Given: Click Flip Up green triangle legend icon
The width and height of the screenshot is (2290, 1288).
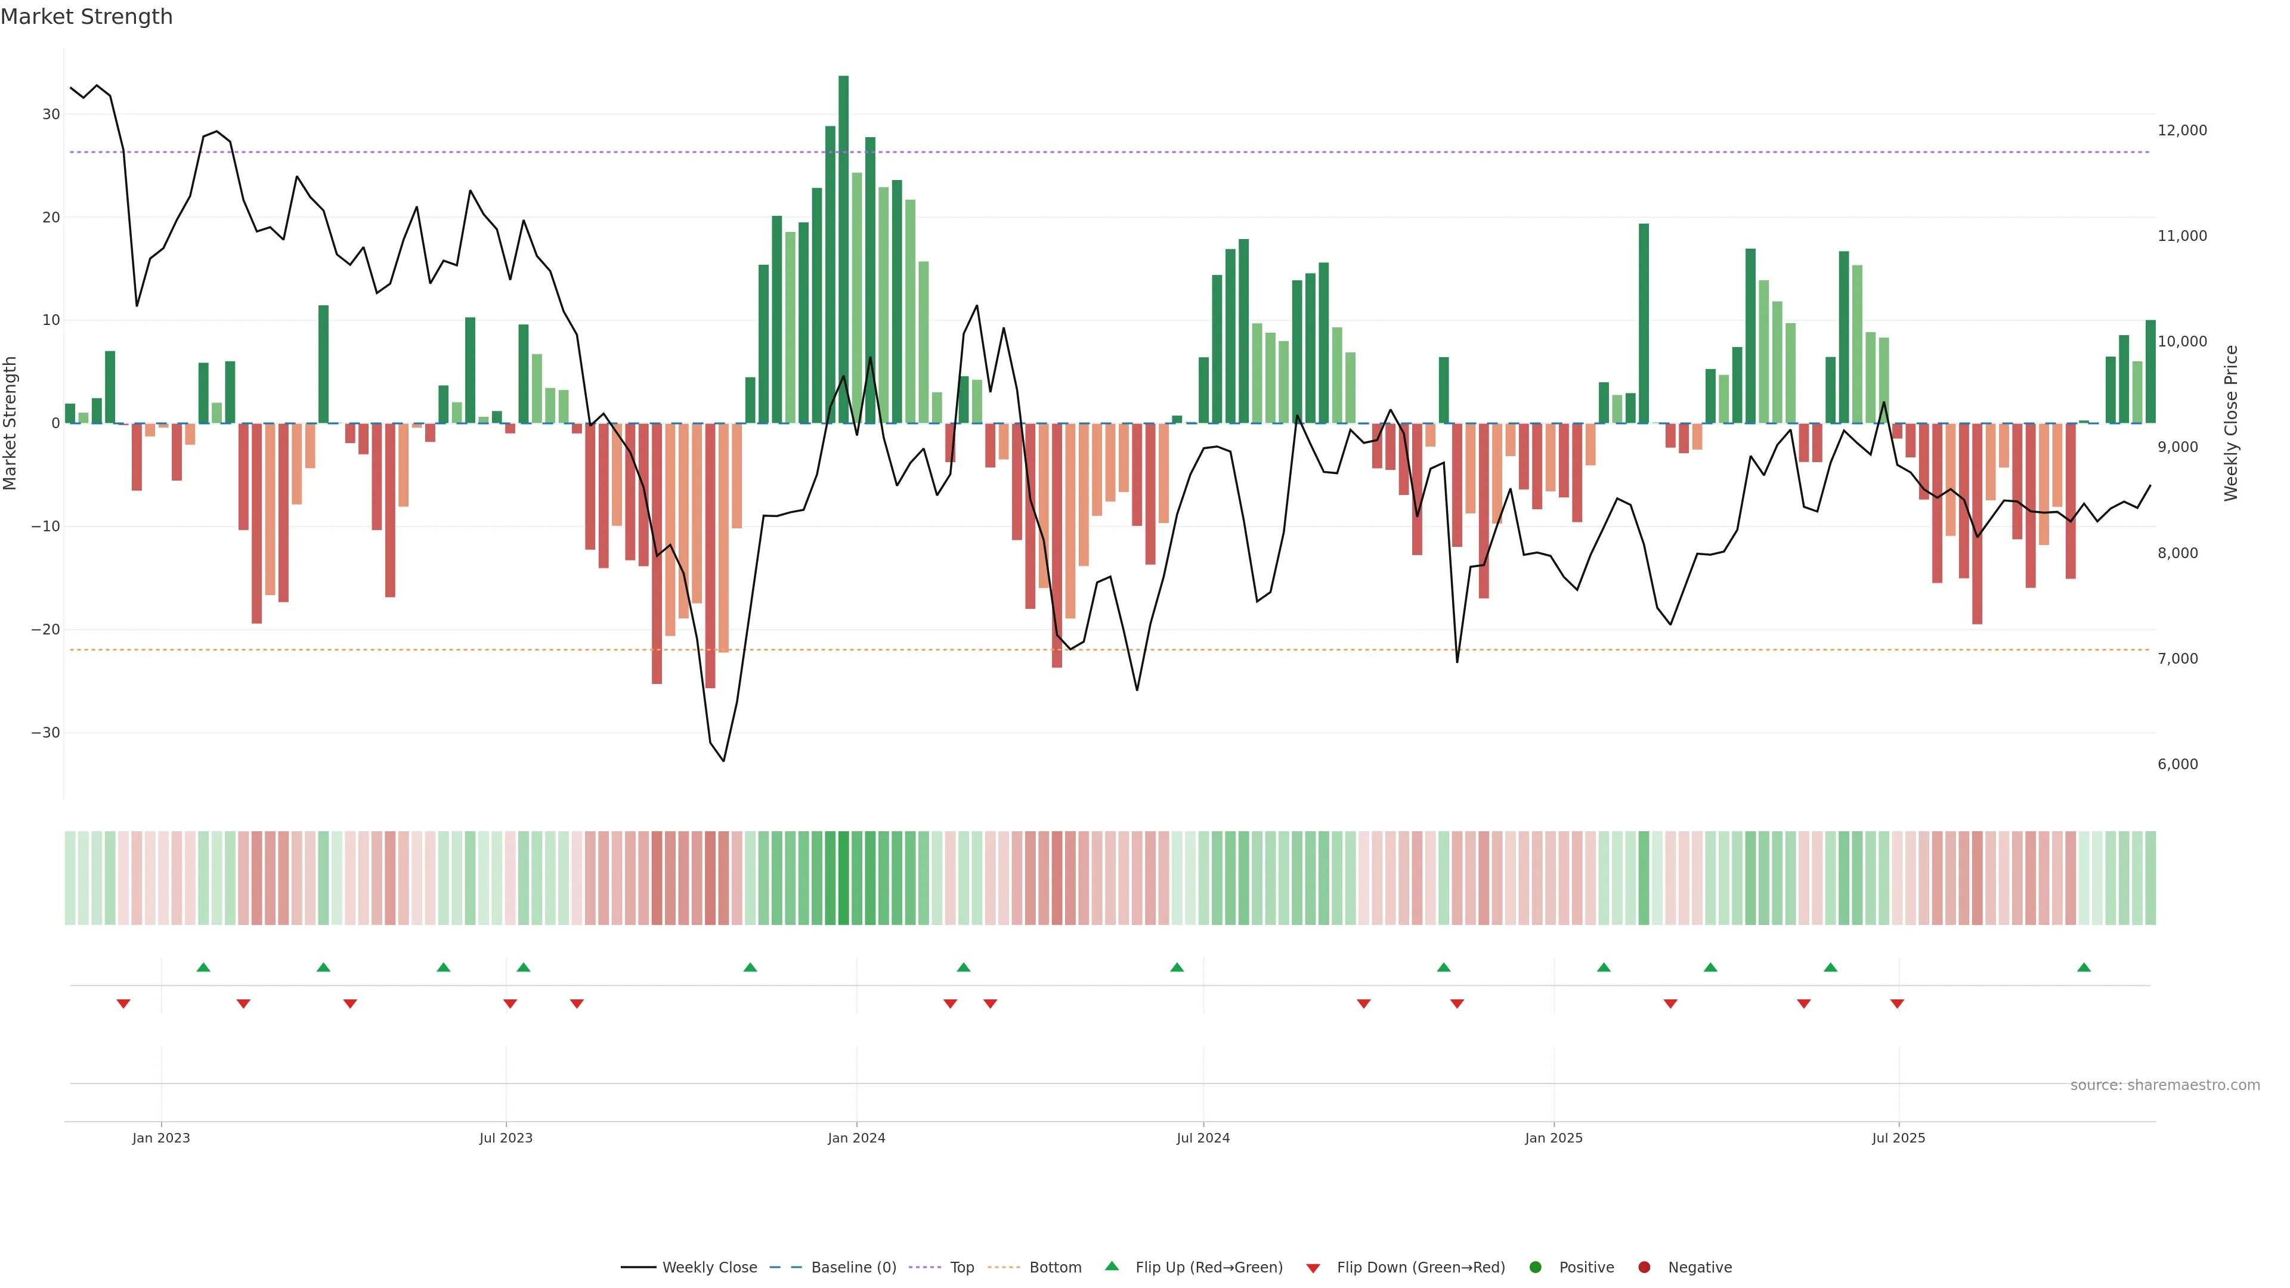Looking at the screenshot, I should coord(1111,1267).
